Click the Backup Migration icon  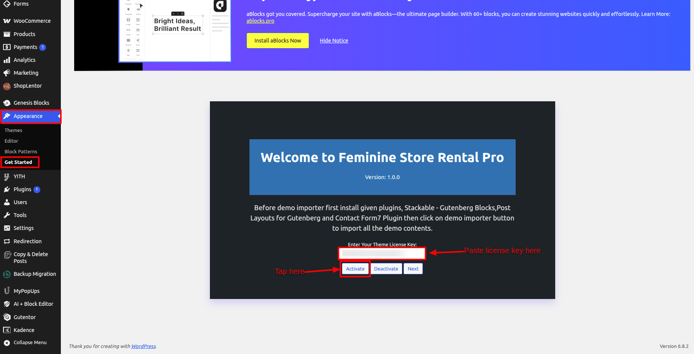[x=7, y=274]
